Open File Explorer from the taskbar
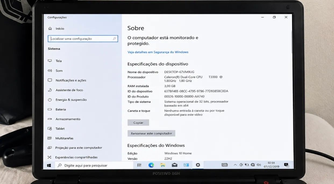This screenshot has width=334, height=184. [x=163, y=165]
